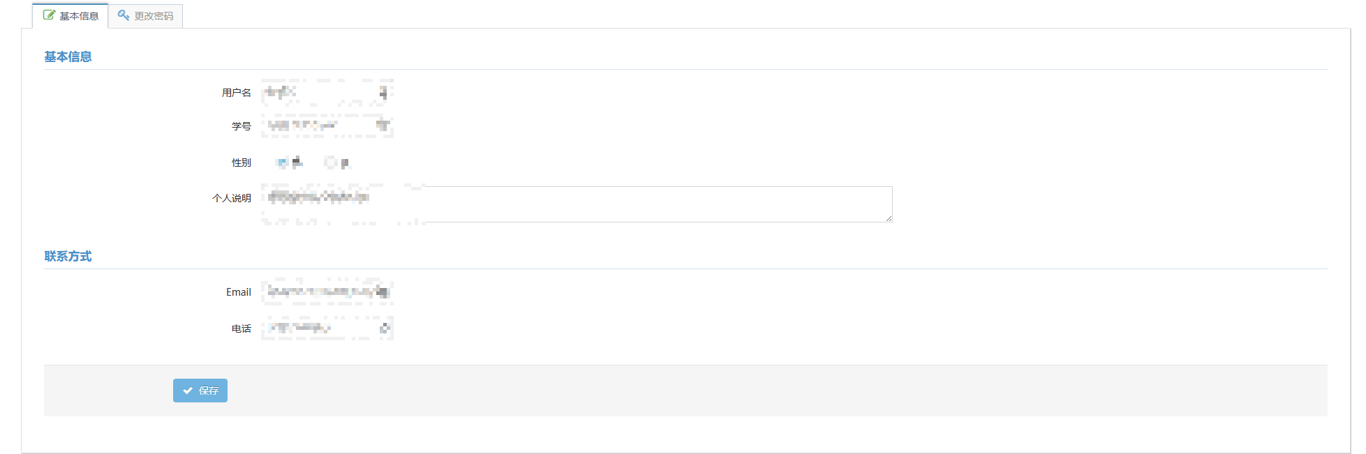Image resolution: width=1366 pixels, height=454 pixels.
Task: Focus the 用户名 text field
Action: pos(327,92)
